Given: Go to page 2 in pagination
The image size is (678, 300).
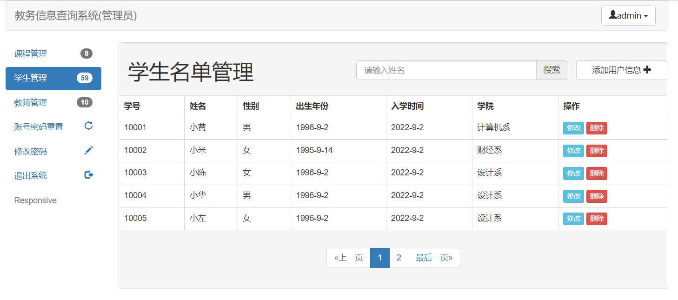Looking at the screenshot, I should [399, 257].
